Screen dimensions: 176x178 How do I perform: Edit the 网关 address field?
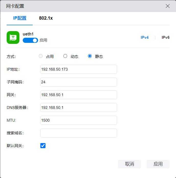[78, 95]
